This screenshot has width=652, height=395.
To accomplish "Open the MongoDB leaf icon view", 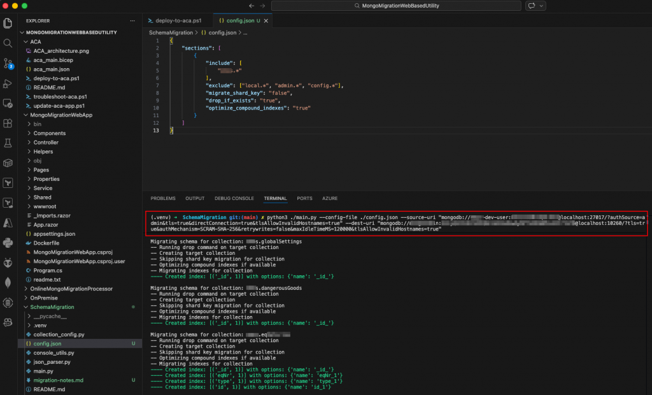I will (8, 282).
